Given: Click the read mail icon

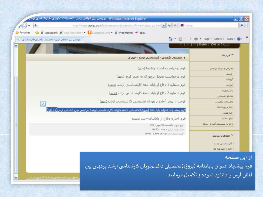Looking at the screenshot, I should click(x=190, y=39).
